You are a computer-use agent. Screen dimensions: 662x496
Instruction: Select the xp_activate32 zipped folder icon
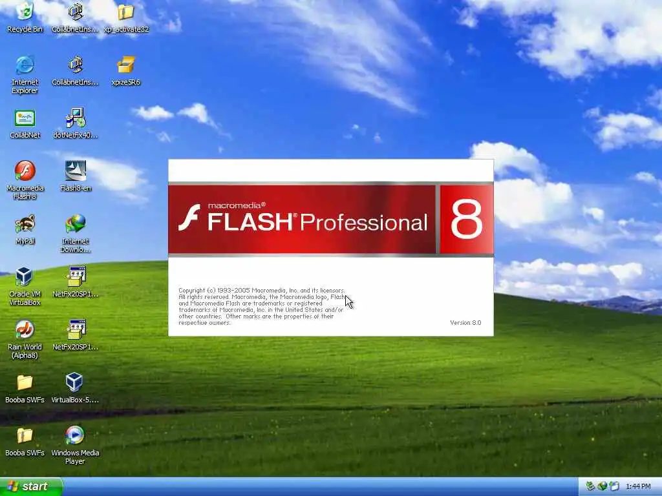pos(126,17)
